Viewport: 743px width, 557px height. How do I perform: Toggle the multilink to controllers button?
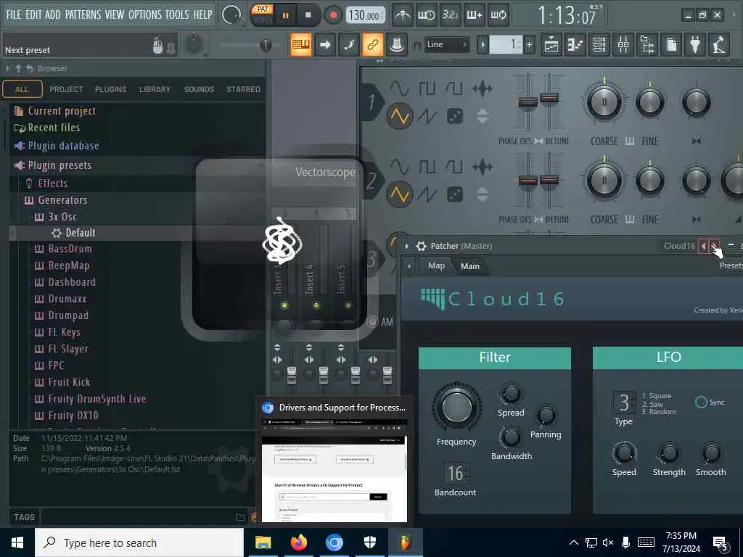click(x=372, y=44)
